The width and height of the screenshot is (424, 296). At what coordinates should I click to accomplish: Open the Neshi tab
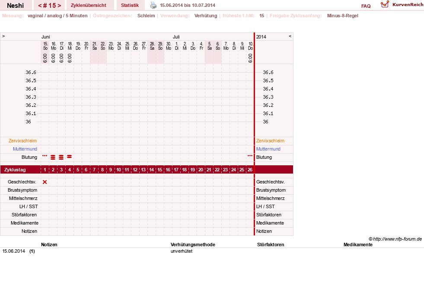[x=16, y=6]
